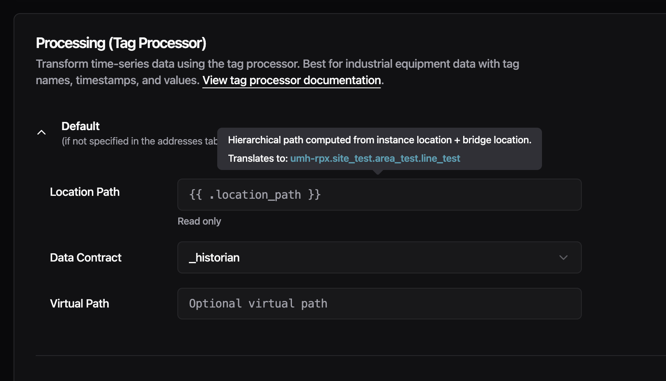
Task: Open the Data Contract dropdown
Action: [379, 257]
